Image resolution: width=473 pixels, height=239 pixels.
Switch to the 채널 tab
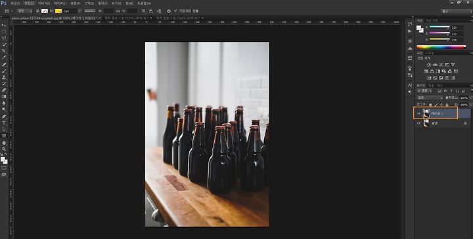pos(431,86)
